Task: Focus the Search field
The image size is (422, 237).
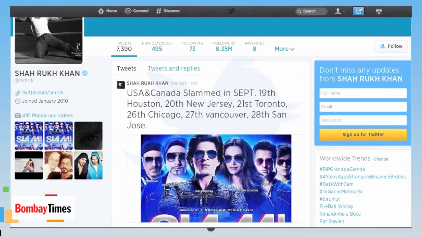Action: point(311,11)
